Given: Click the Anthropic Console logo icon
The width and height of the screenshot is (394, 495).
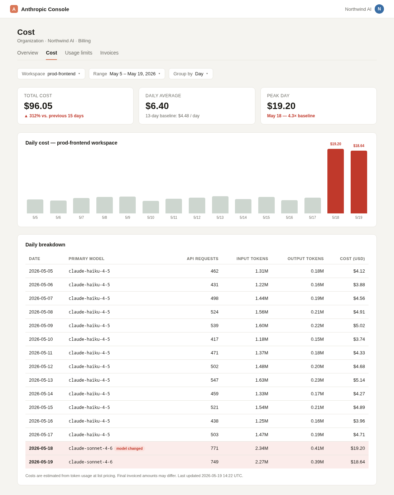Looking at the screenshot, I should click(14, 9).
